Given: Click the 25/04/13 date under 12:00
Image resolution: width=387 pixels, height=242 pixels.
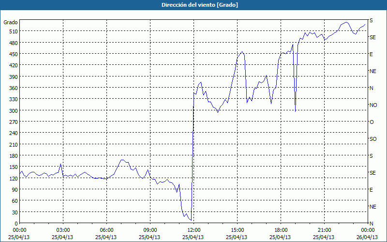Looking at the screenshot, I should pyautogui.click(x=193, y=237).
